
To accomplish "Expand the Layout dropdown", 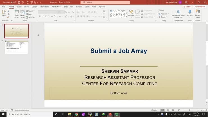I will pos(30,11).
